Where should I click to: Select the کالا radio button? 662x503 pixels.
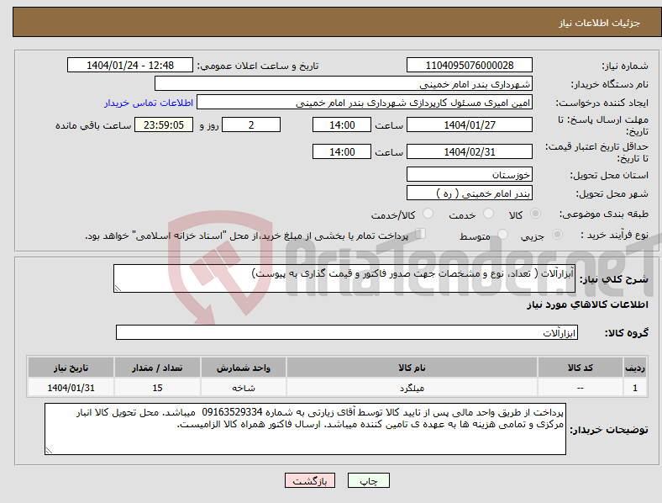[x=535, y=214]
